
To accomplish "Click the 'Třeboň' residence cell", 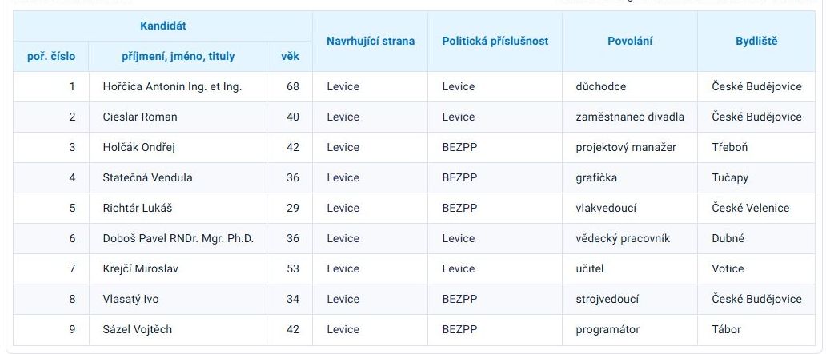I will coord(730,147).
